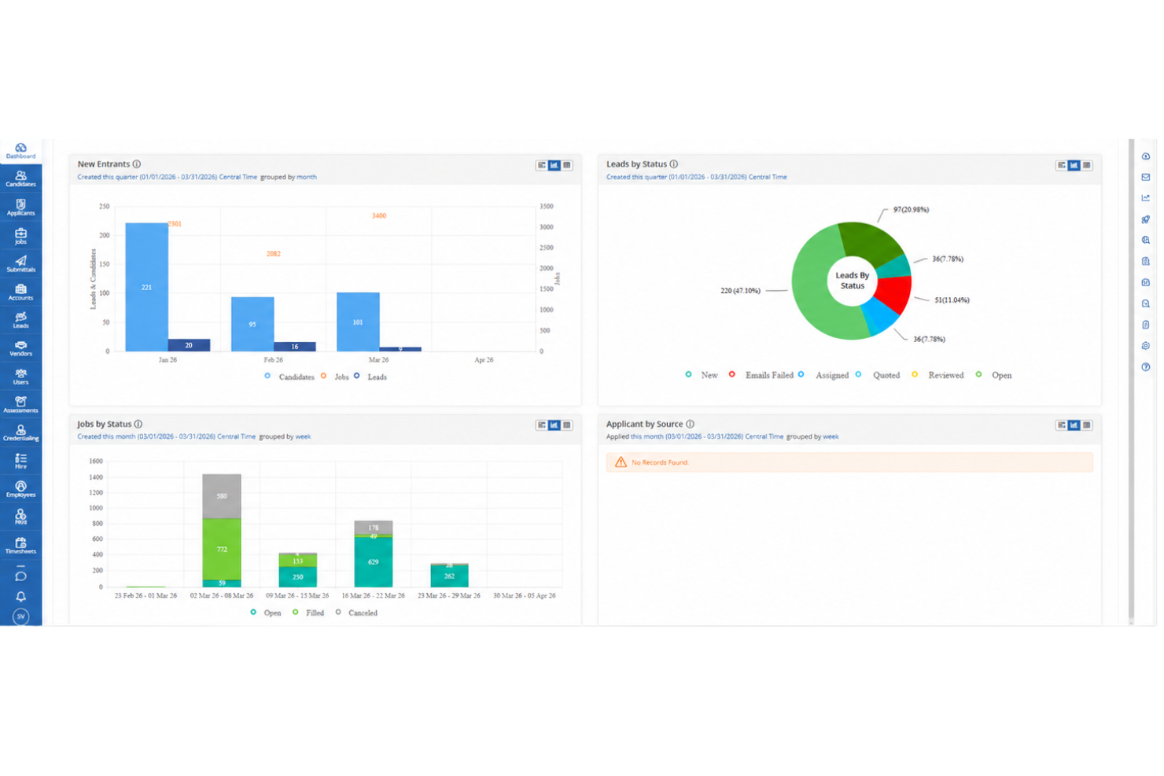This screenshot has width=1164, height=776.
Task: Toggle Quoted in leads legend
Action: coord(879,375)
